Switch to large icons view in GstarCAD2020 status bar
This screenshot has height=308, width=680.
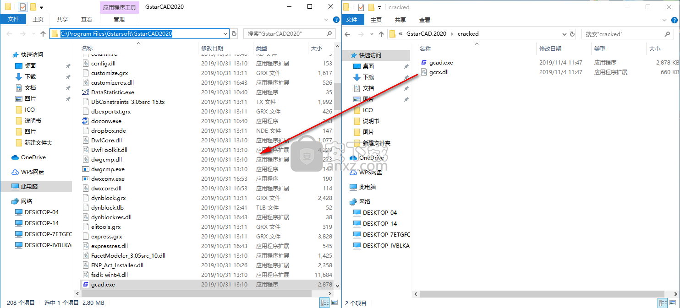click(x=335, y=303)
